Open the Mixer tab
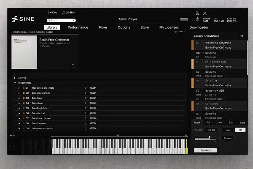The width and height of the screenshot is (253, 169). (x=103, y=27)
